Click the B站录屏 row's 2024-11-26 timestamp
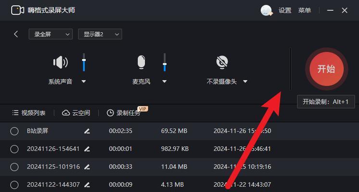The height and width of the screenshot is (192, 359). pos(242,131)
